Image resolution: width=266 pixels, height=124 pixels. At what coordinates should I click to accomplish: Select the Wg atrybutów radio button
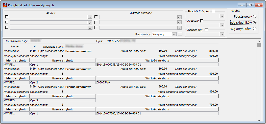pyautogui.click(x=255, y=29)
